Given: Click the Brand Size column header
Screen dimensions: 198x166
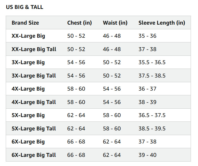Looking at the screenshot, I should 25,23.
